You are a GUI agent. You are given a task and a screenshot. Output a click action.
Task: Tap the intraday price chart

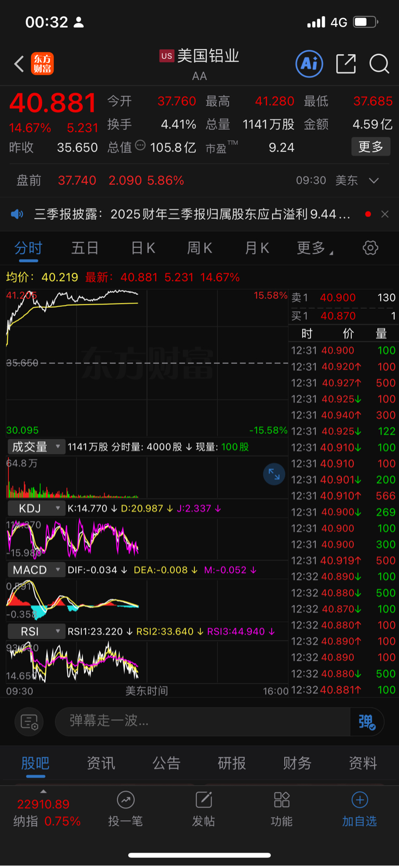click(147, 363)
